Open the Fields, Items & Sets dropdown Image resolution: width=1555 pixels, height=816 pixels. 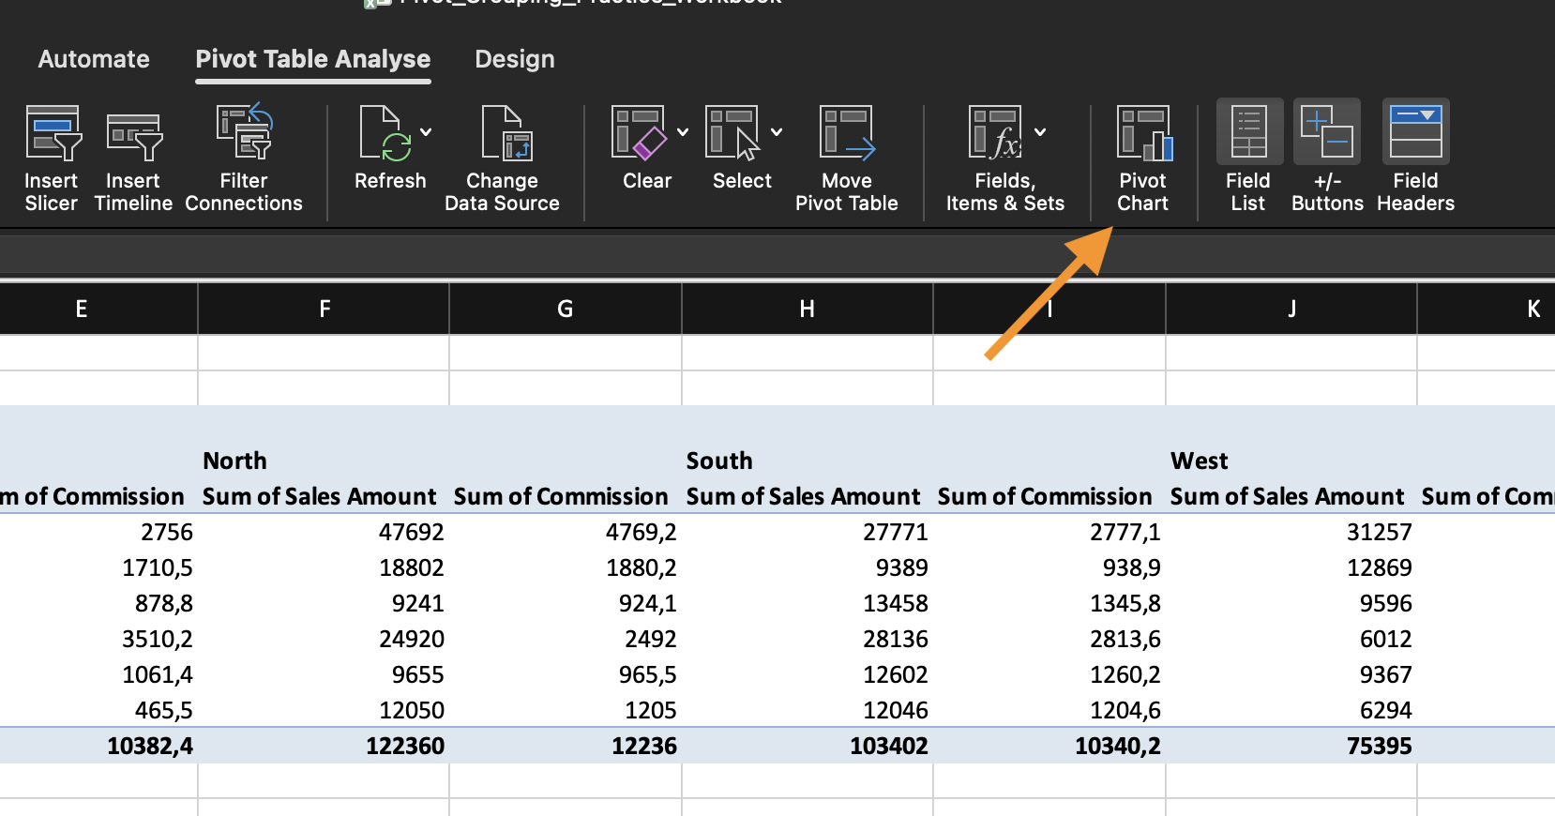1040,132
